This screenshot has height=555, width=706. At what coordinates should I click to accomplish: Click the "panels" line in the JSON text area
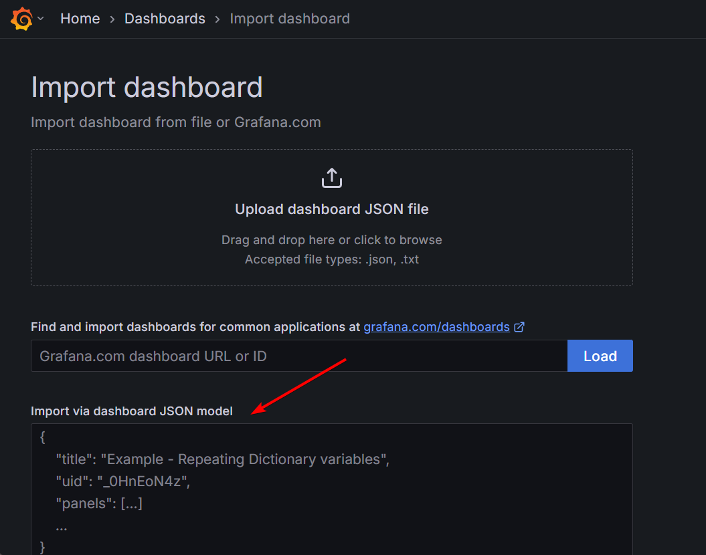(x=99, y=504)
